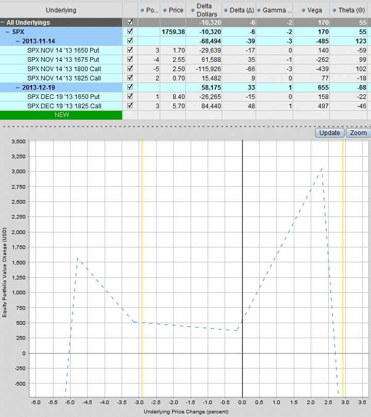Collapse the 2013-12-19 expiry group
Image resolution: width=371 pixels, height=417 pixels.
click(18, 88)
